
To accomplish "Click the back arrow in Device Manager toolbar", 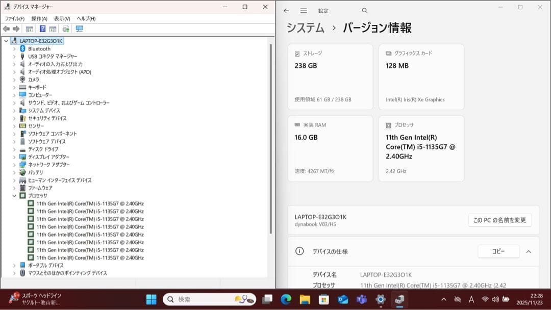I will [6, 29].
